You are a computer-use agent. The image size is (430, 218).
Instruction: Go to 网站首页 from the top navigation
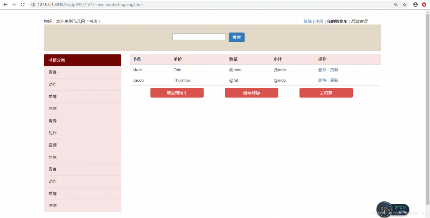click(359, 21)
